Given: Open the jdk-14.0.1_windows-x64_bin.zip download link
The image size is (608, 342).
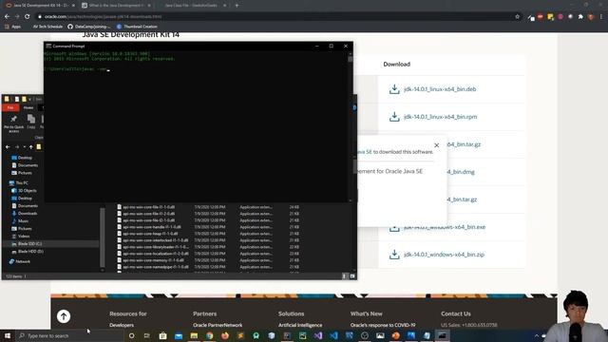Looking at the screenshot, I should pyautogui.click(x=444, y=255).
